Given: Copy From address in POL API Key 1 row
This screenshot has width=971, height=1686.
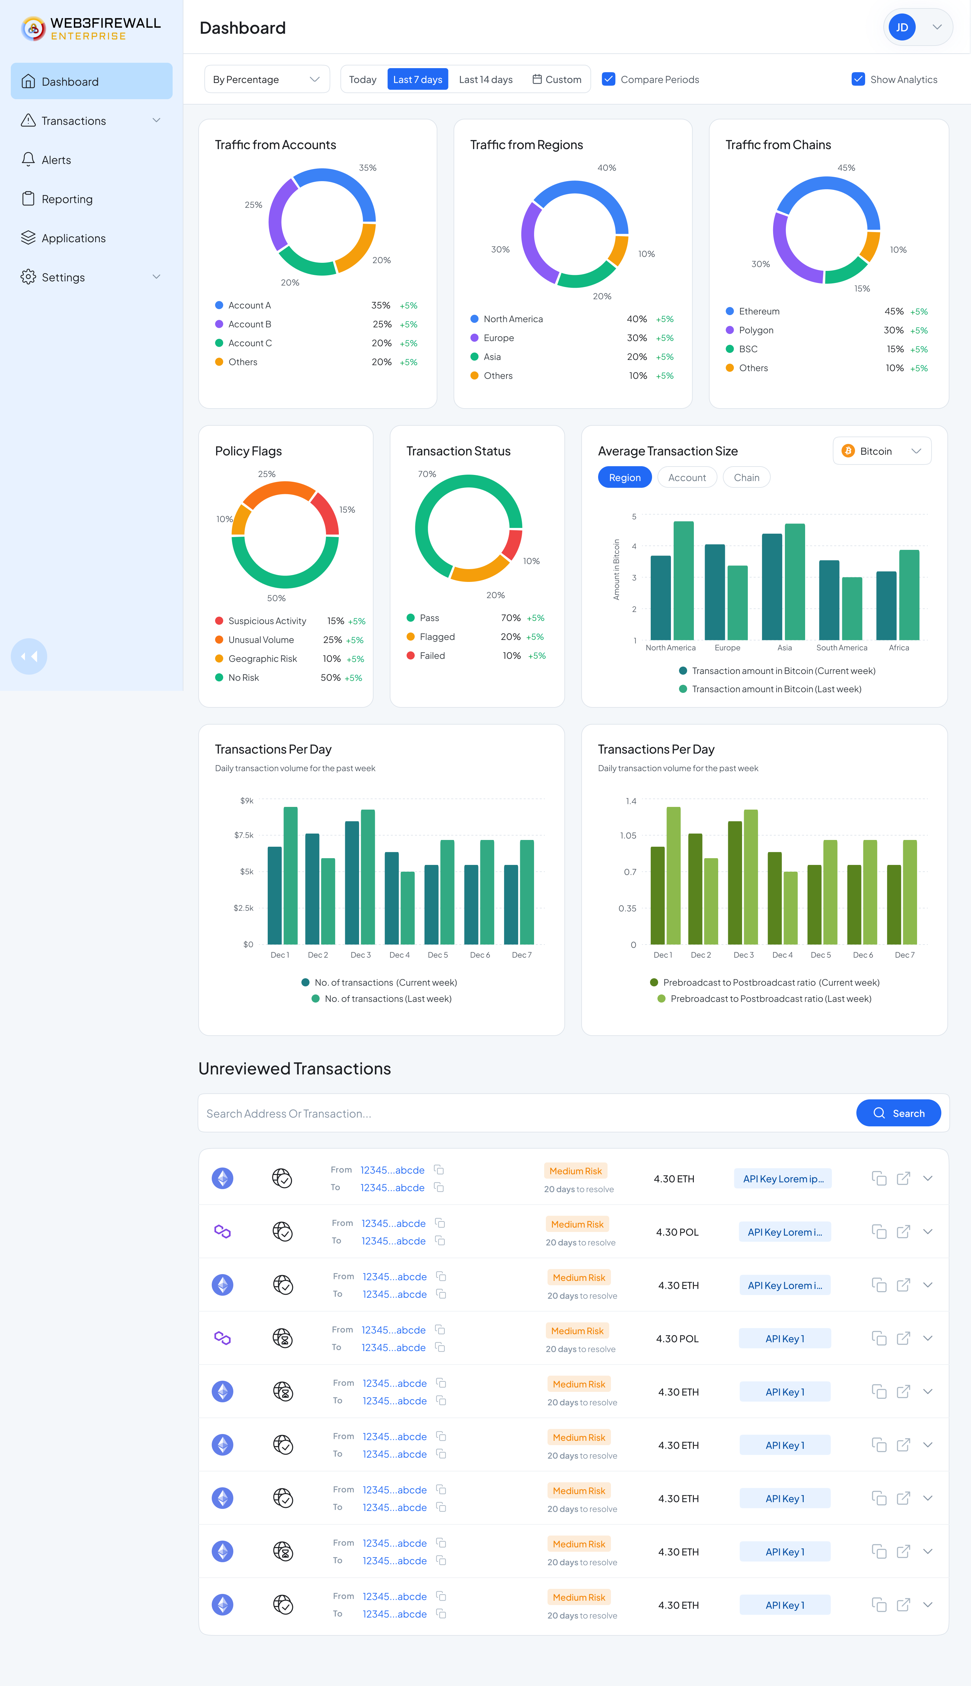Looking at the screenshot, I should [x=440, y=1330].
